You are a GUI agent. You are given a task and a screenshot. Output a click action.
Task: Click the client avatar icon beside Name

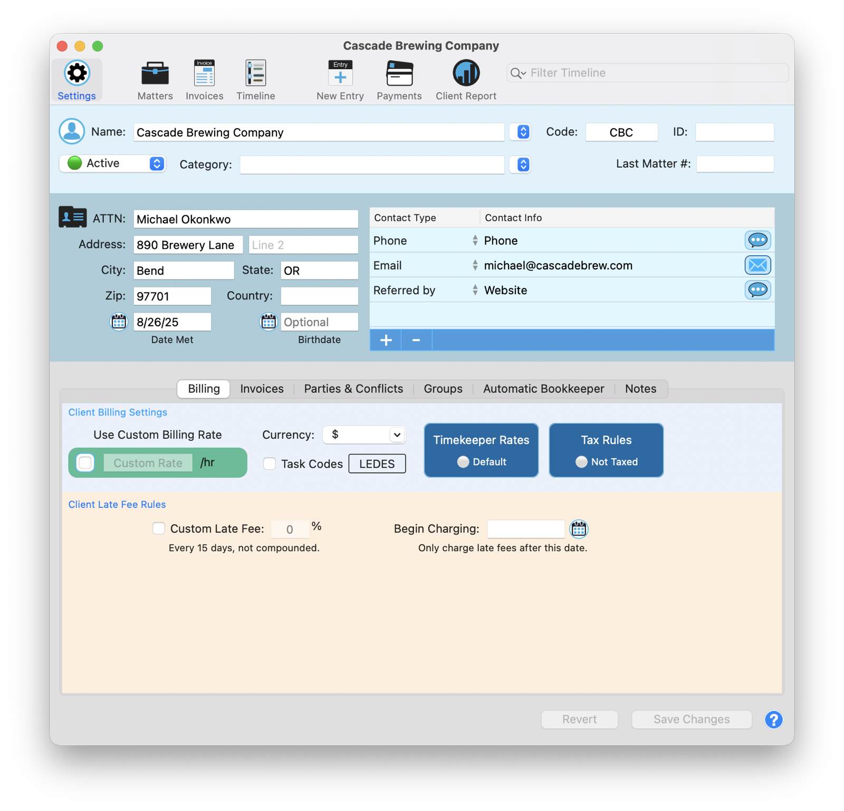pos(72,131)
